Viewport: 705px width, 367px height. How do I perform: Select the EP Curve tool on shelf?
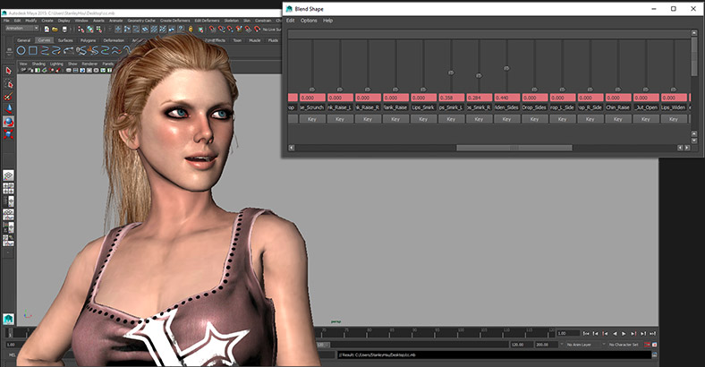tap(56, 51)
